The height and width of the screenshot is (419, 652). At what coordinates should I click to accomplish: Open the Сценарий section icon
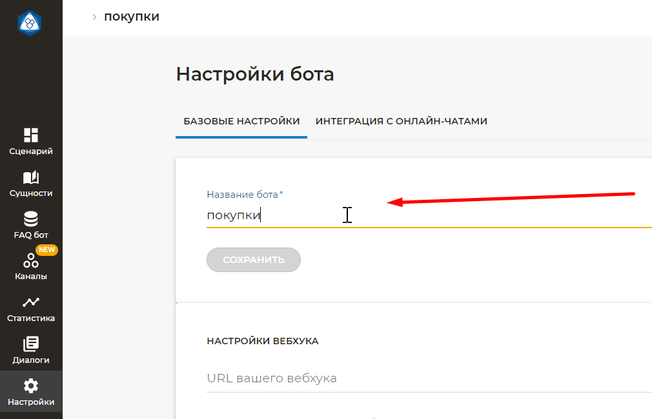31,134
